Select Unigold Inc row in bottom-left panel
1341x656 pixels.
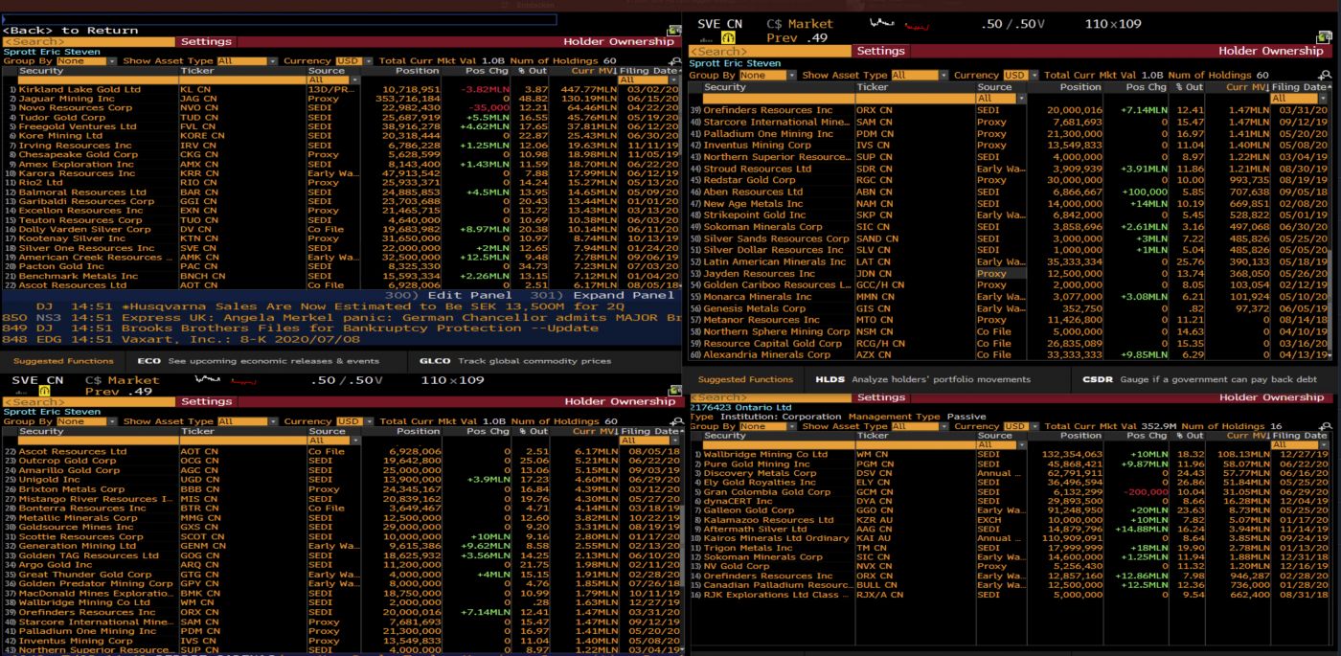340,479
